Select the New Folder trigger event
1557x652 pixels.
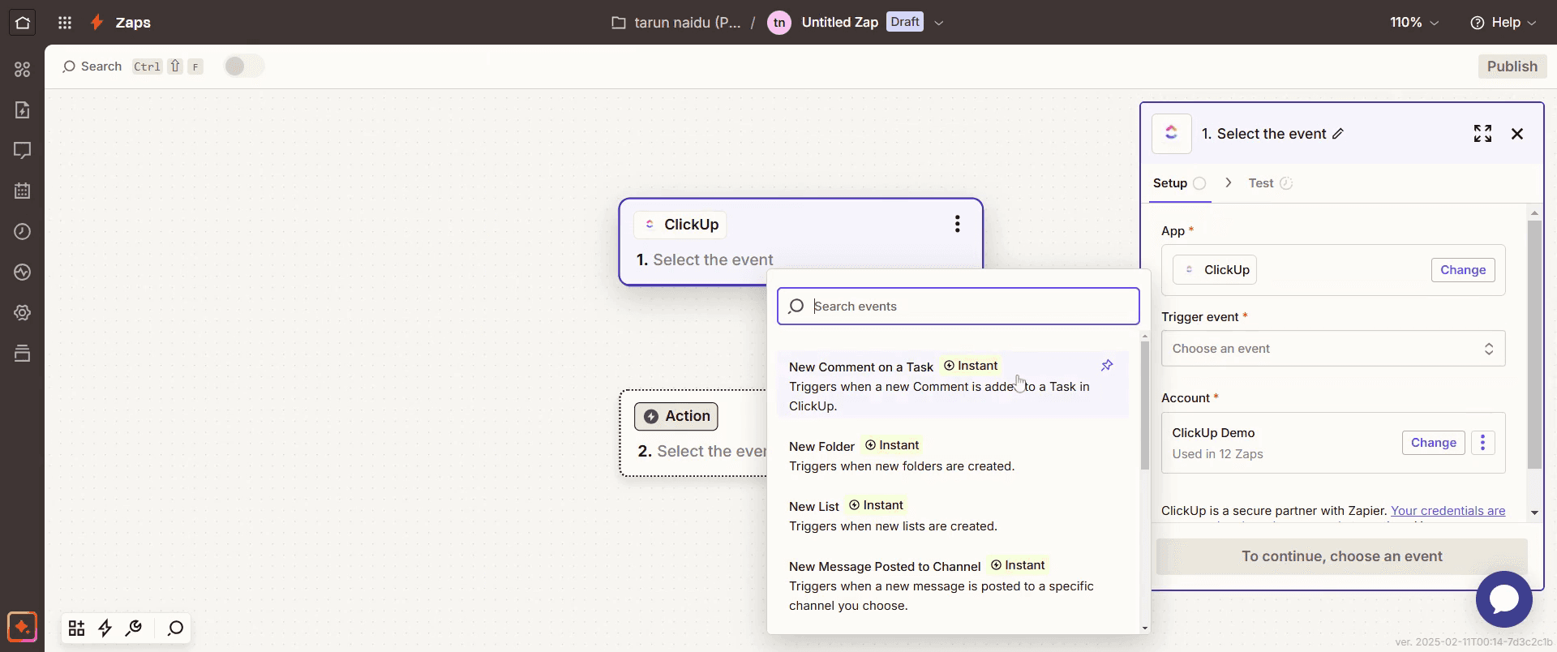click(x=952, y=456)
